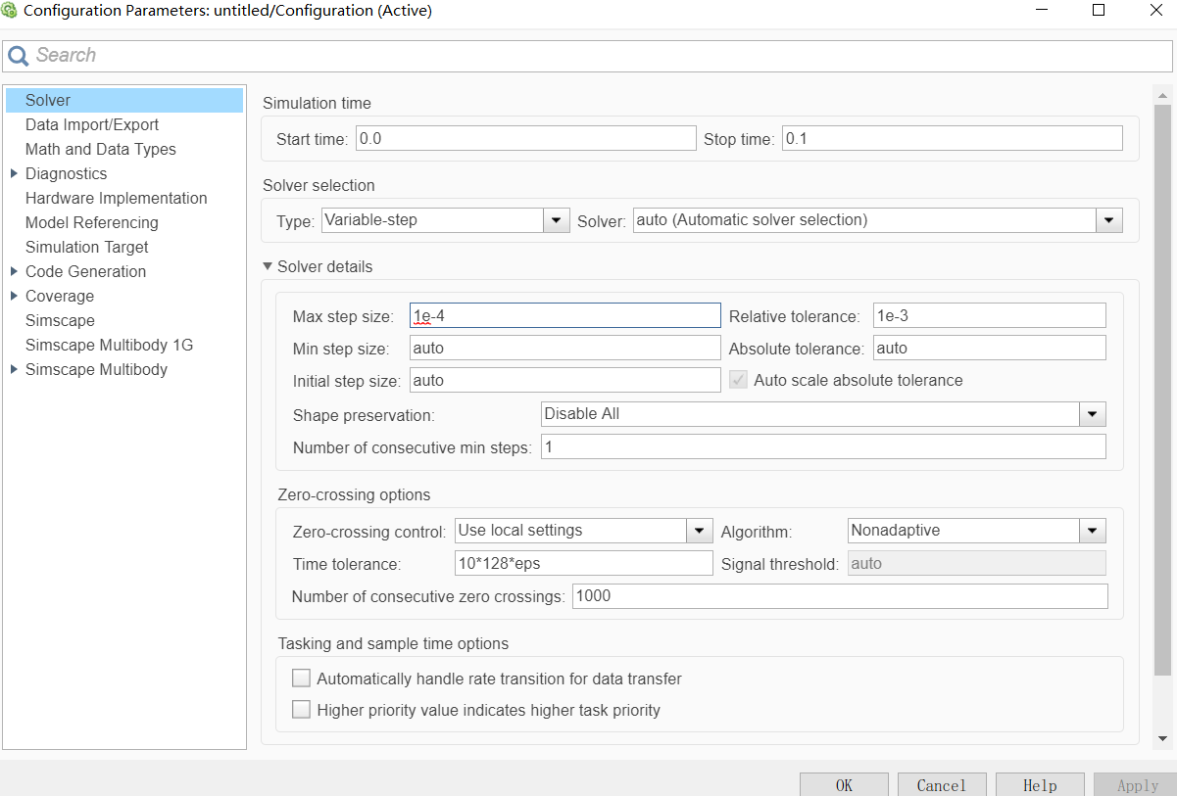This screenshot has height=796, width=1177.
Task: Open the solver Type dropdown
Action: 557,220
